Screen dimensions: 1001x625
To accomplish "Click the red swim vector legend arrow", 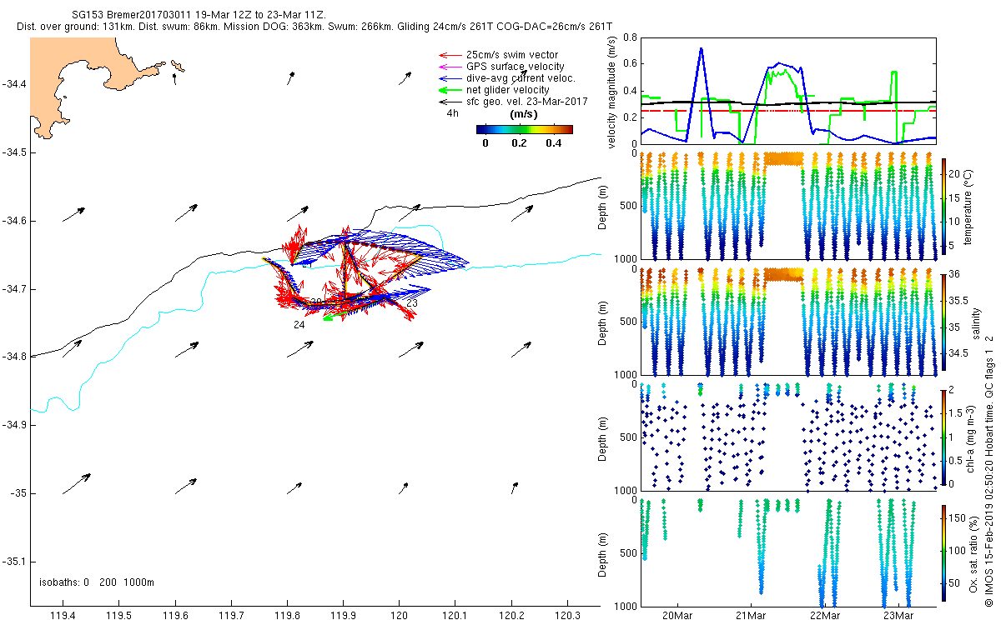I will point(450,55).
